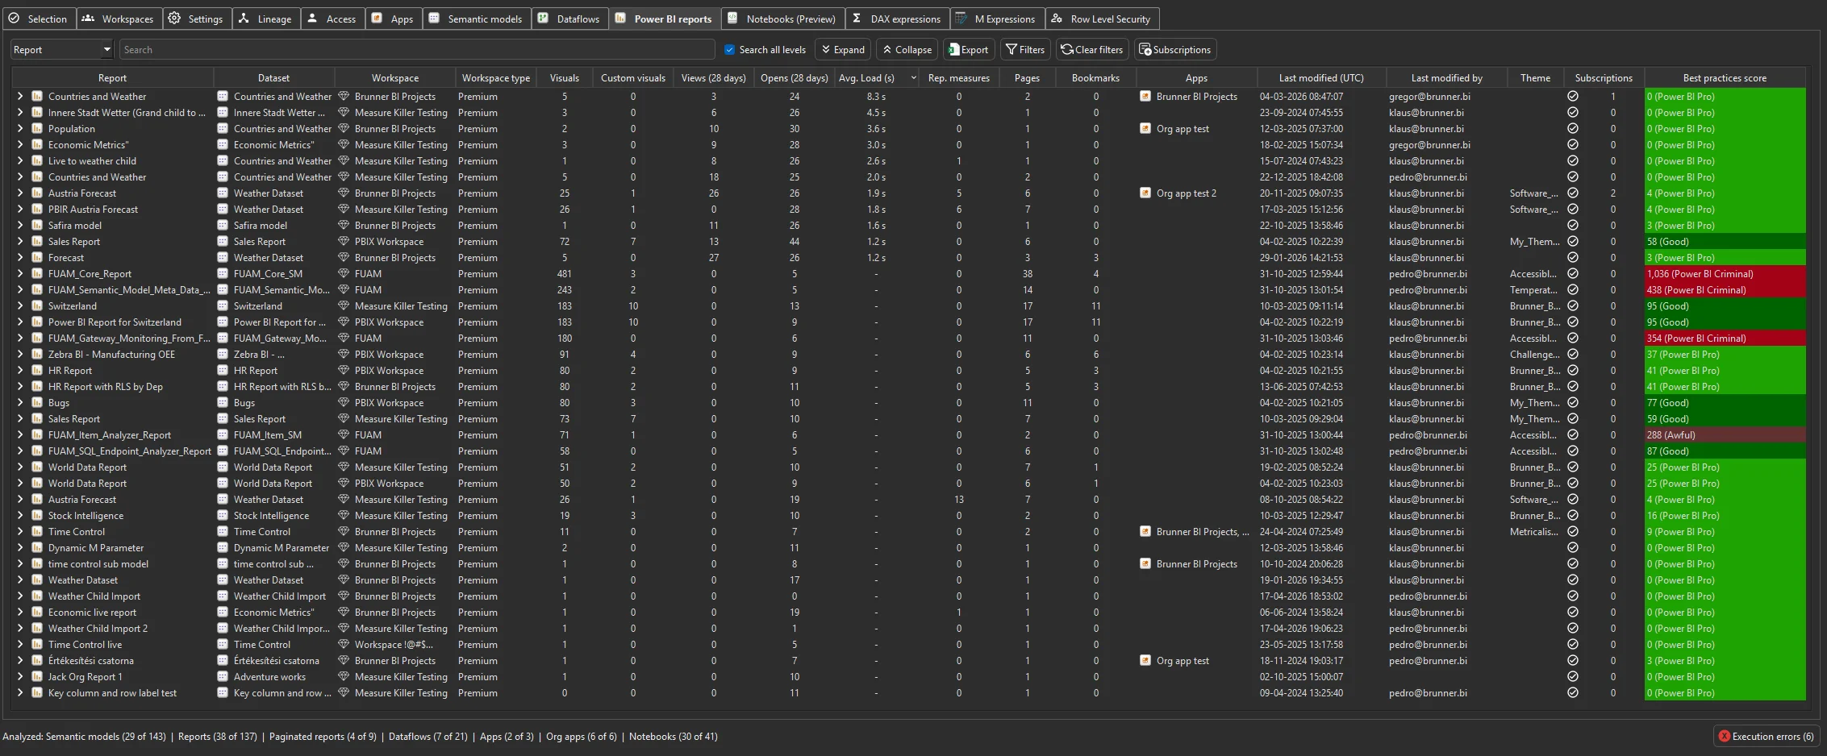Click the report icon beside Economic live report
This screenshot has height=756, width=1827.
pos(37,613)
